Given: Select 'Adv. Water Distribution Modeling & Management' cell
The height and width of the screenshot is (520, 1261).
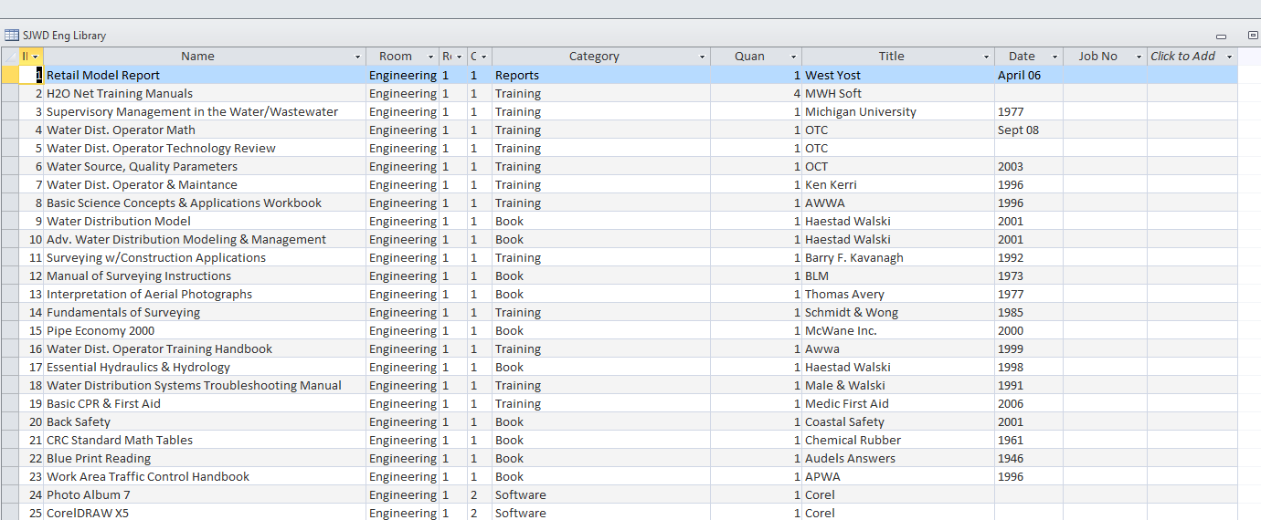Looking at the screenshot, I should [x=205, y=239].
